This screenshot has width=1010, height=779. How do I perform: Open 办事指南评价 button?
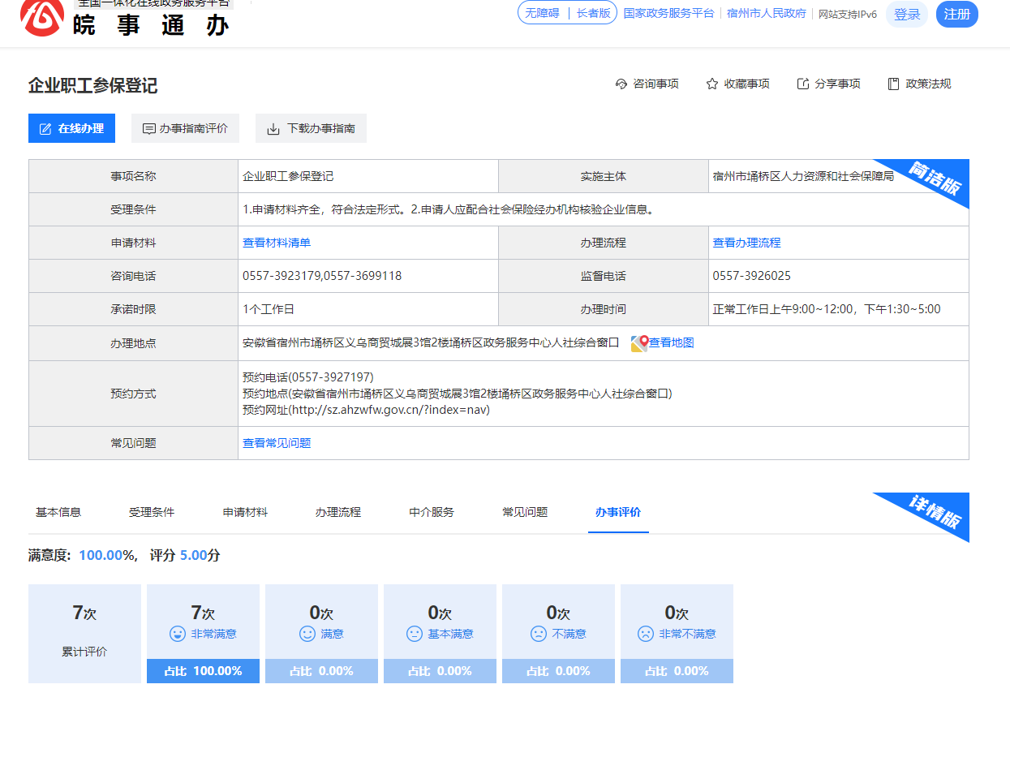pyautogui.click(x=185, y=128)
